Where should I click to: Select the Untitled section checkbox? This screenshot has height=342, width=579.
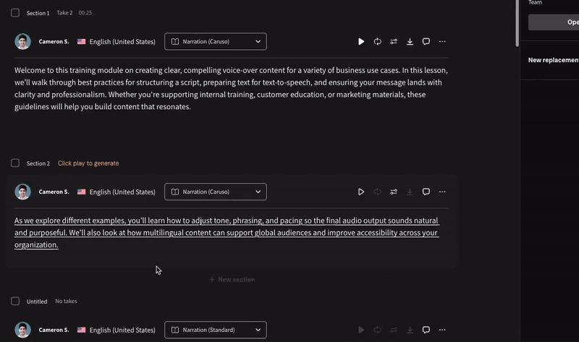(15, 302)
